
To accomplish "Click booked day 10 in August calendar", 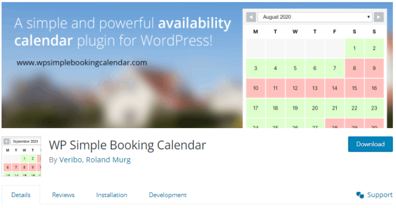I will (255, 88).
